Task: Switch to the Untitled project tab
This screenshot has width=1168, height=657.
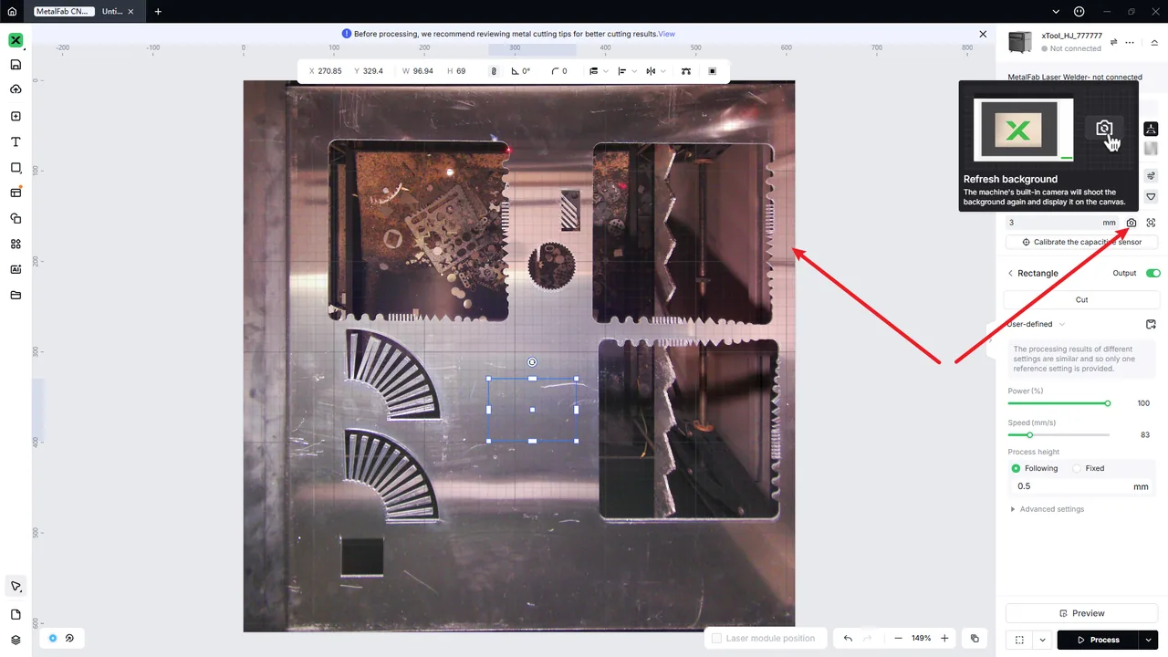Action: coord(112,12)
